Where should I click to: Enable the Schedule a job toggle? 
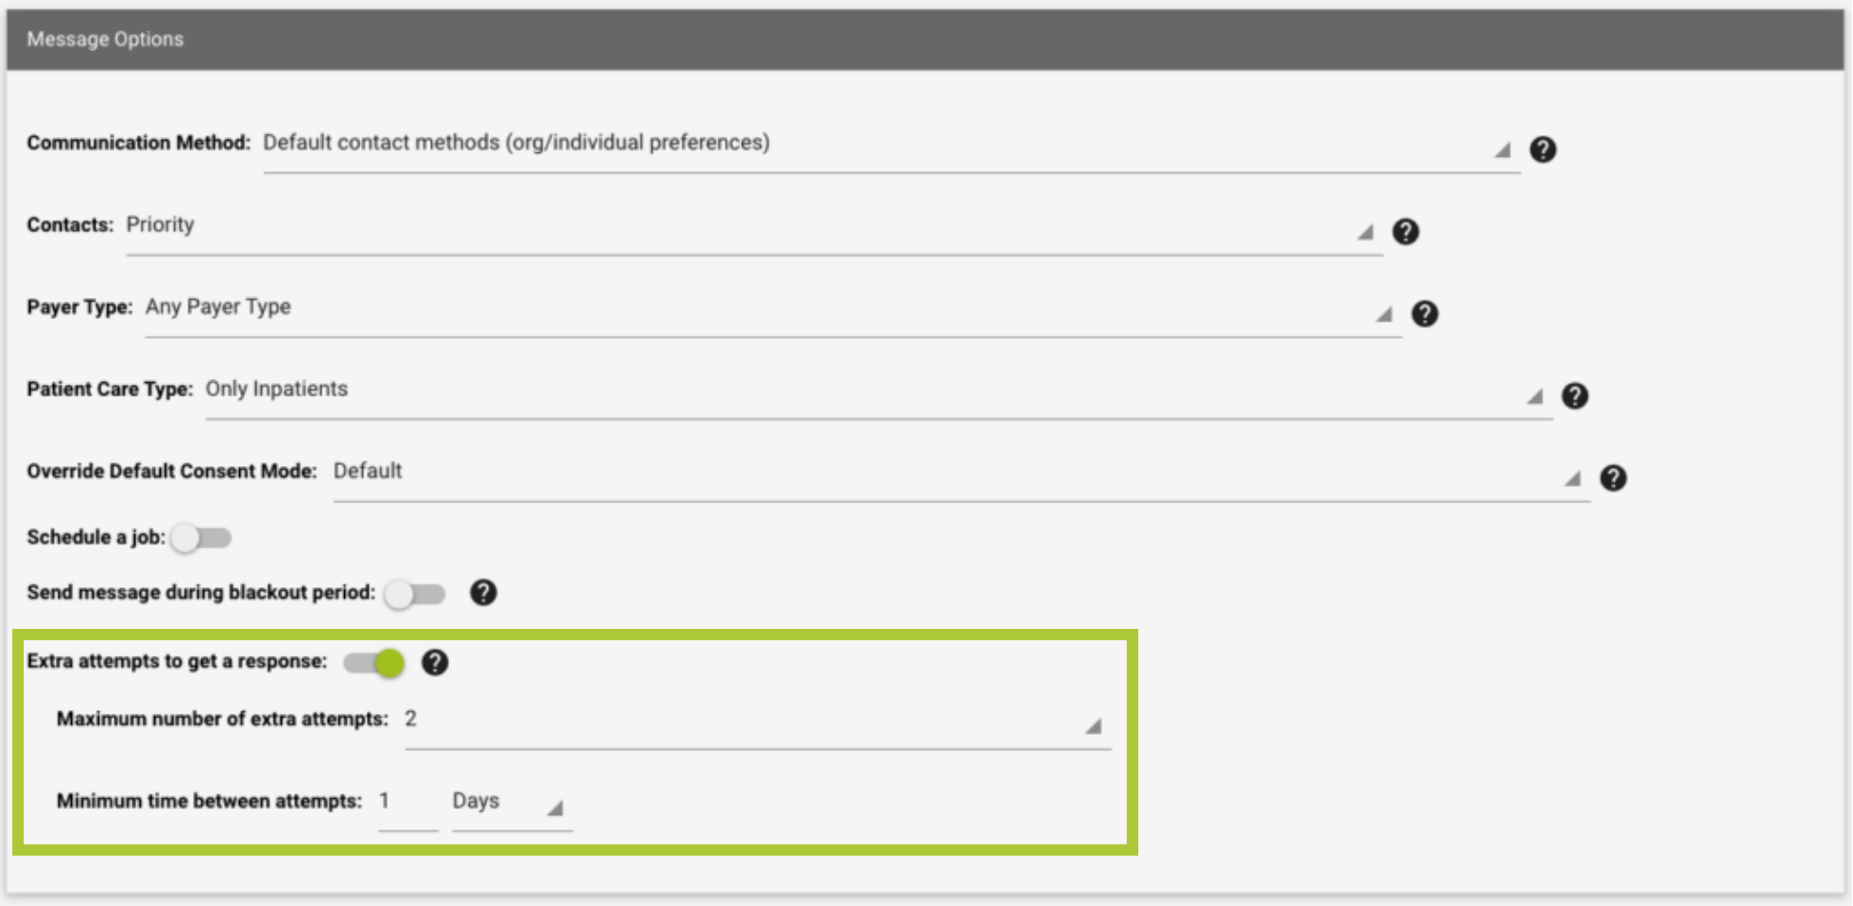click(200, 538)
